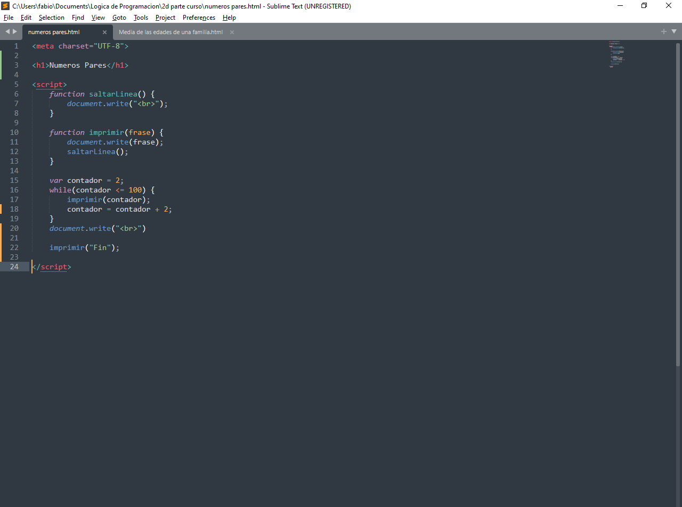
Task: Click "function saltarLinea()" declaration
Action: (102, 94)
